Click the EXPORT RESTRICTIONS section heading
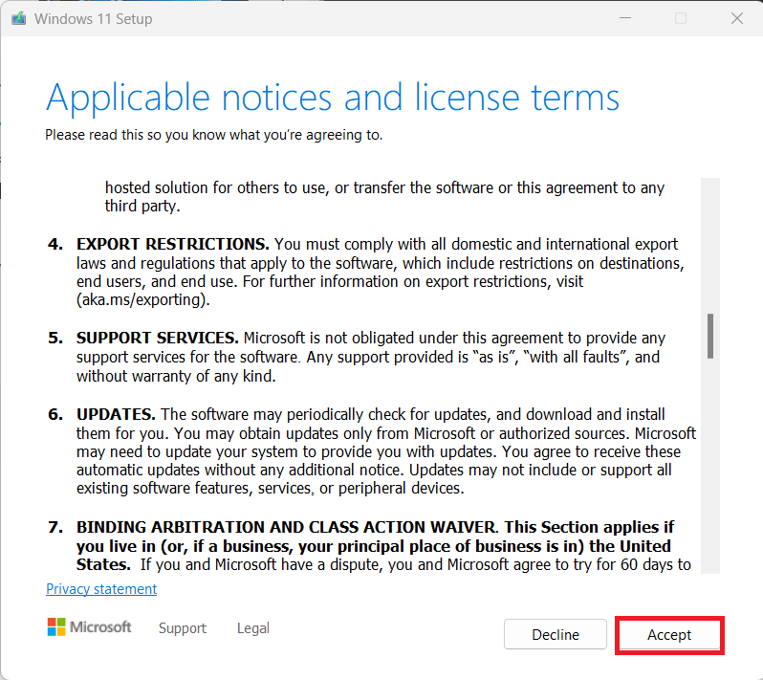 pyautogui.click(x=172, y=245)
